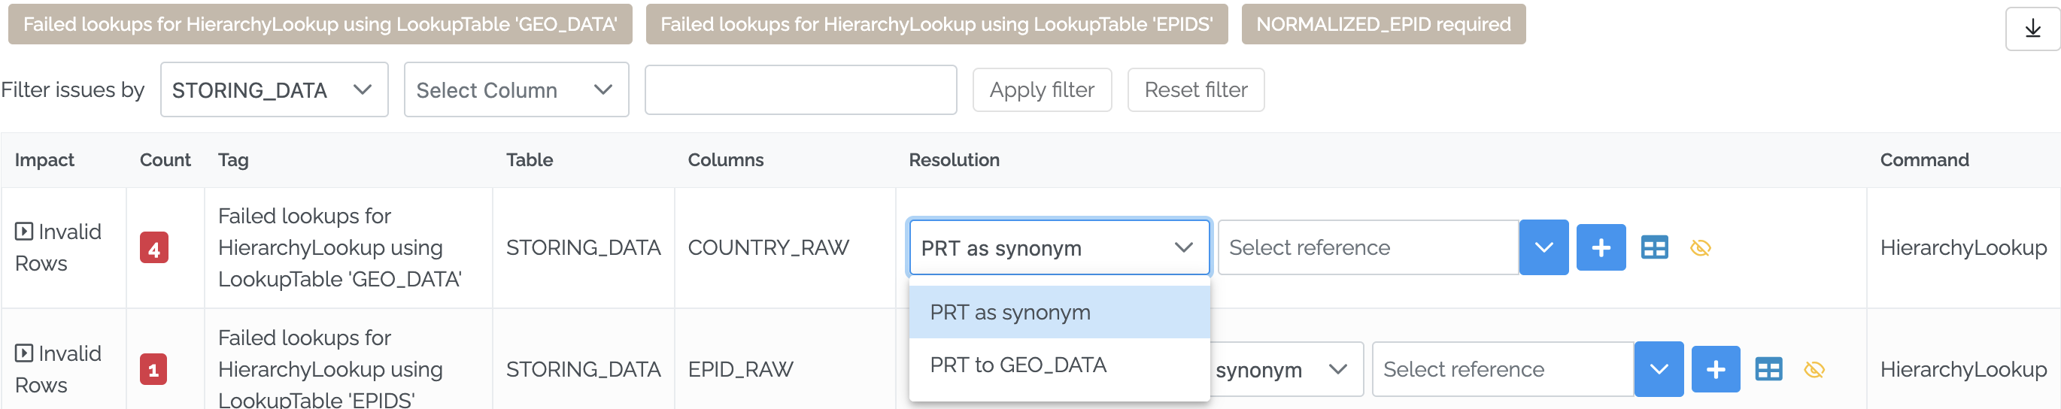The width and height of the screenshot is (2061, 409).
Task: Open Select reference arrow in COUNTRY_RAW row
Action: pyautogui.click(x=1543, y=247)
